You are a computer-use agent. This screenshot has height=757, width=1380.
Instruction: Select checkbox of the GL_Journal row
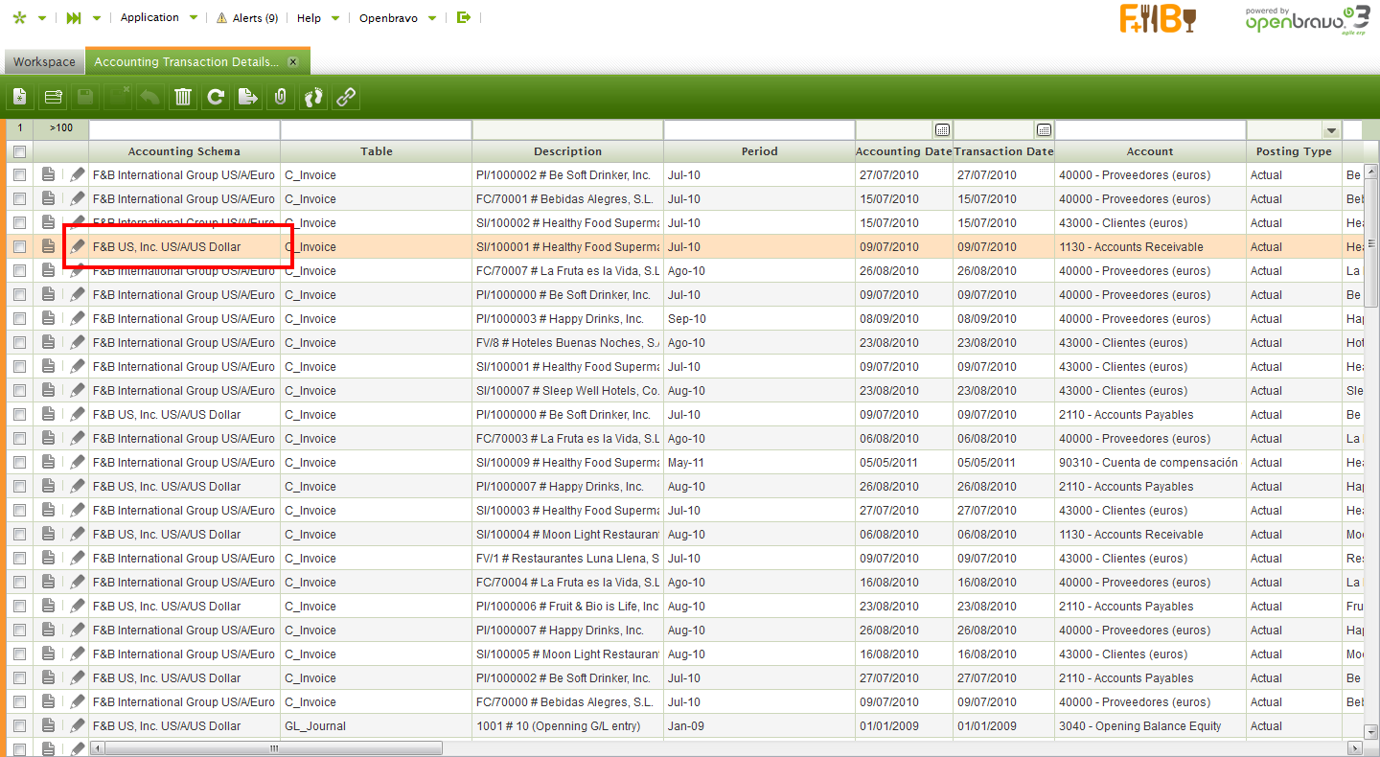pos(19,726)
